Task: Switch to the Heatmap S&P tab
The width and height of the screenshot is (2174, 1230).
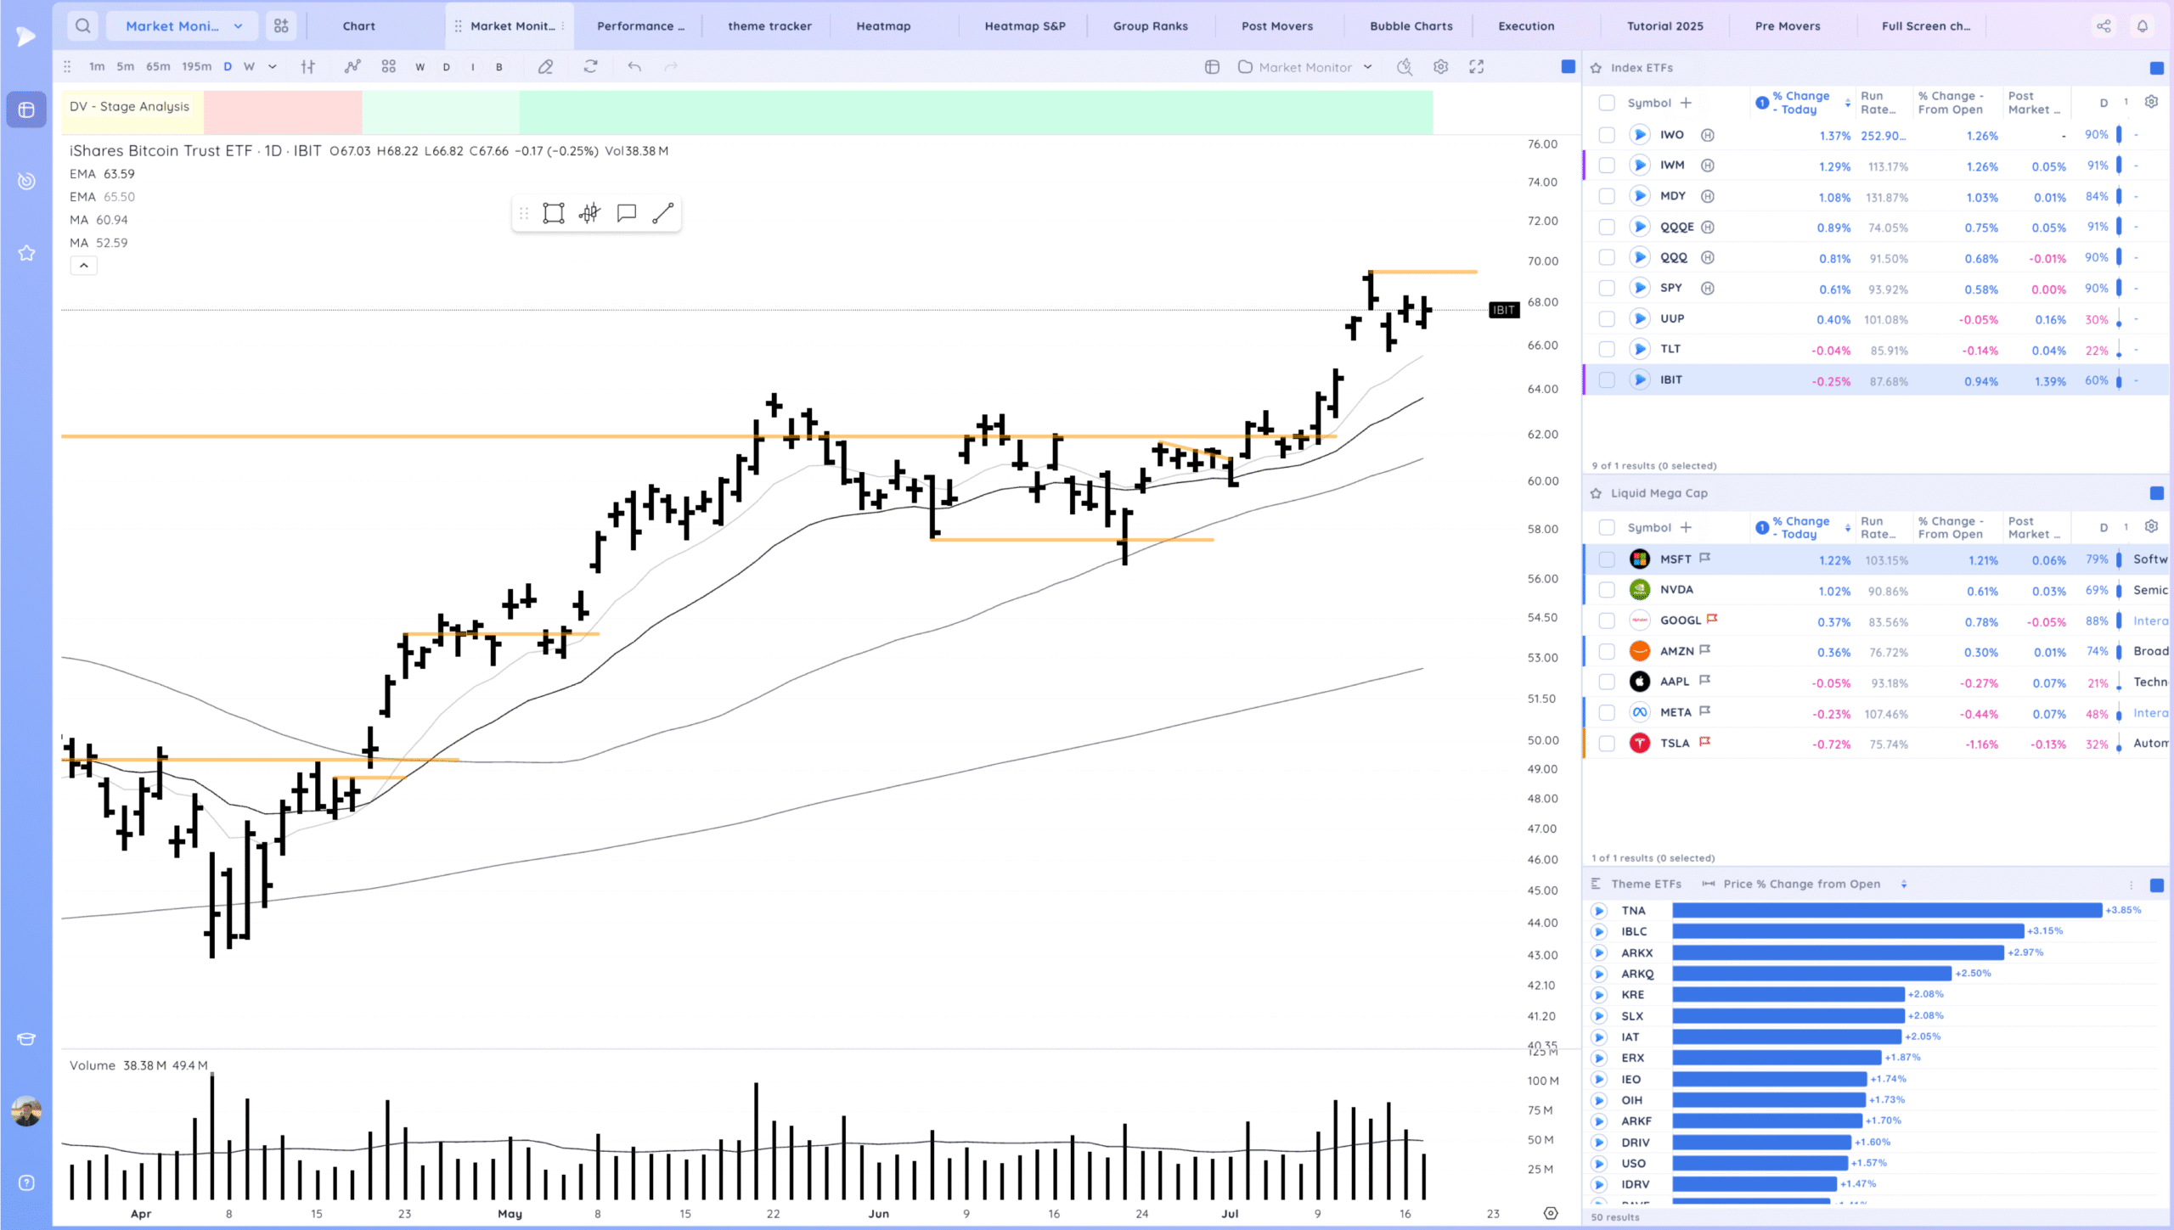Action: pos(1024,25)
